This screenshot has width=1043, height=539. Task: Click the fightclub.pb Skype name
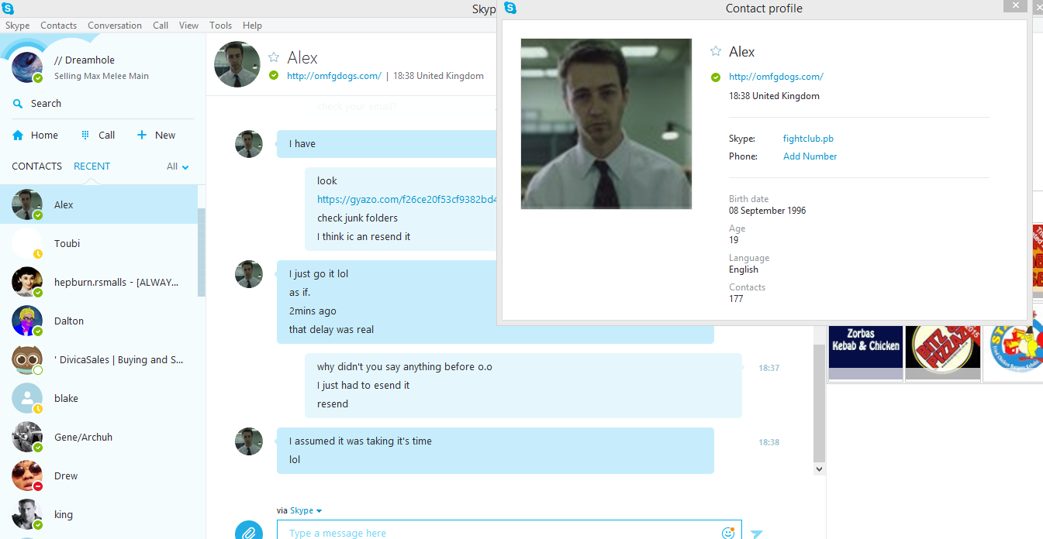(808, 139)
